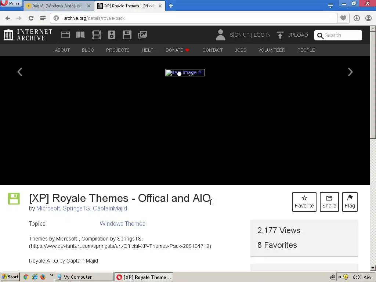Open the PEOPLE menu item
Viewport: 376px width, 282px height.
click(x=306, y=50)
